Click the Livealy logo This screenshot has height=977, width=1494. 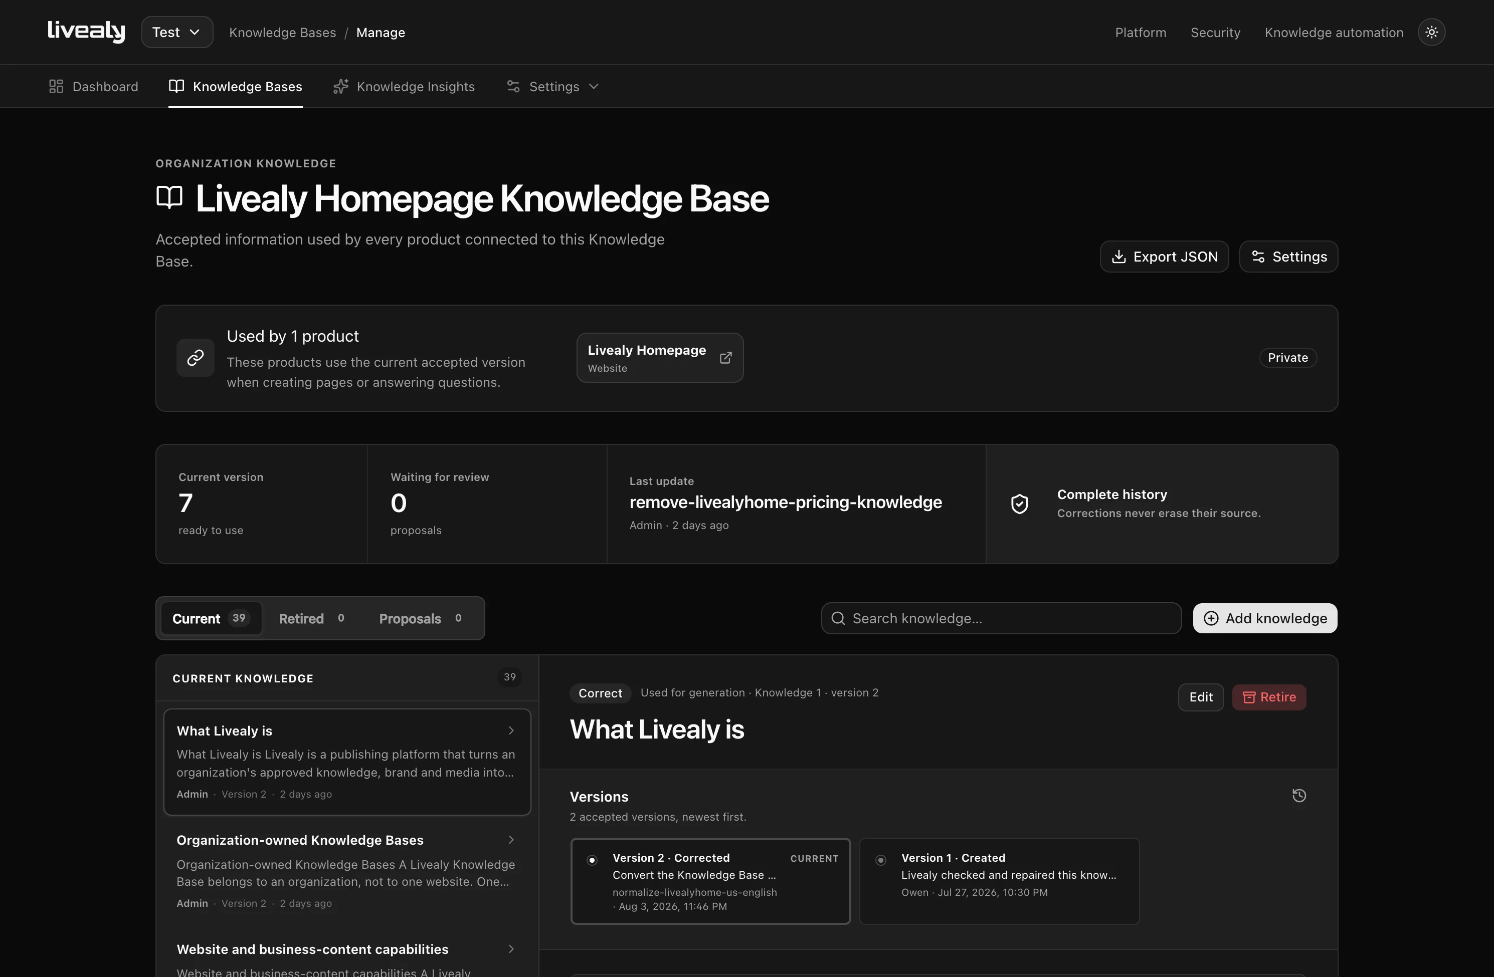tap(86, 32)
